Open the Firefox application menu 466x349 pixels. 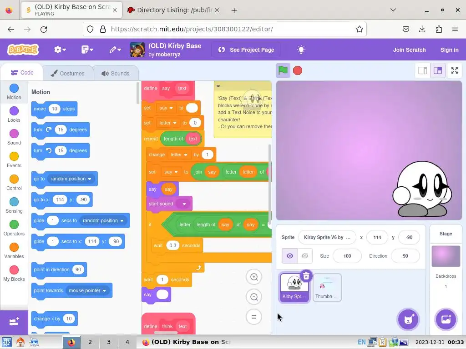[x=455, y=29]
